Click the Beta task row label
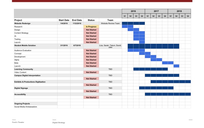Image resolution: width=204 pixels, height=128 pixels. point(16,63)
